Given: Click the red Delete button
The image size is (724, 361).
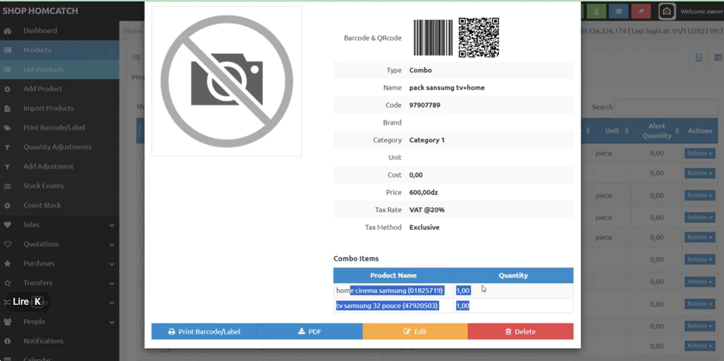Looking at the screenshot, I should (521, 331).
